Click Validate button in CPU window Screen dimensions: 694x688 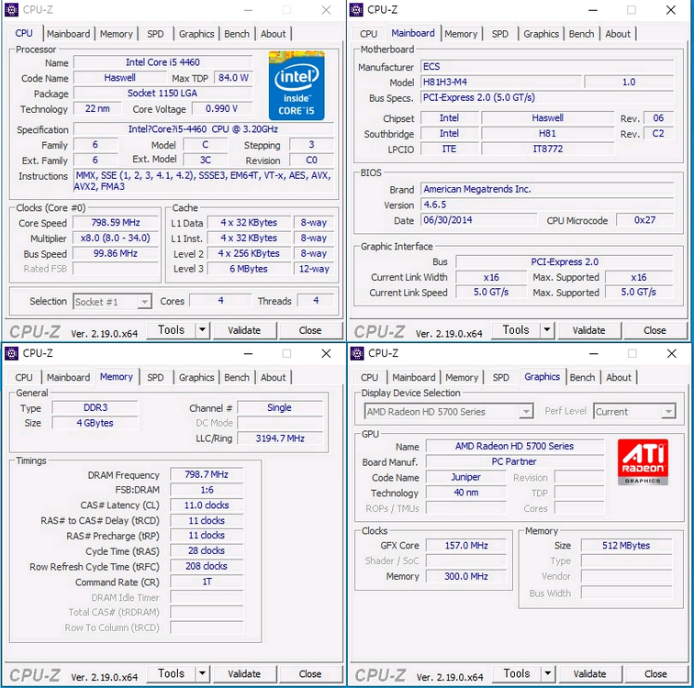coord(244,330)
